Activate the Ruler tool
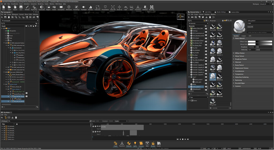The image size is (274, 150). click(x=131, y=7)
